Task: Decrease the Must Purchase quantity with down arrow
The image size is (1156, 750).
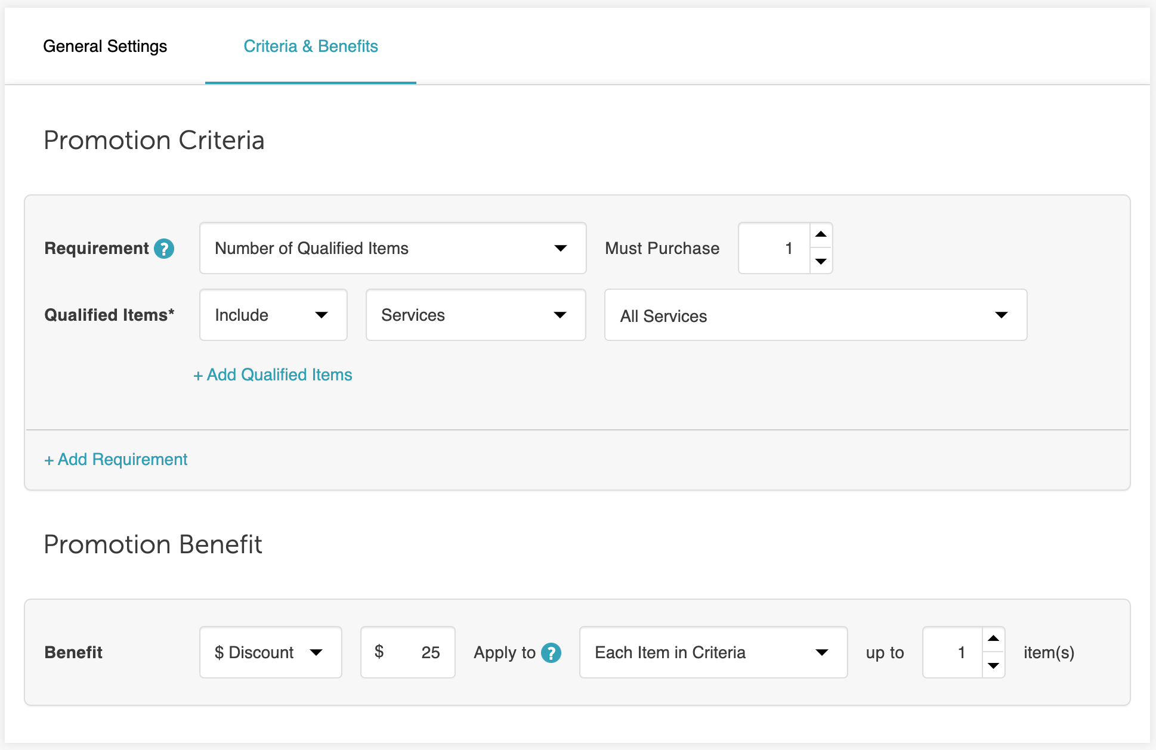Action: pyautogui.click(x=821, y=261)
